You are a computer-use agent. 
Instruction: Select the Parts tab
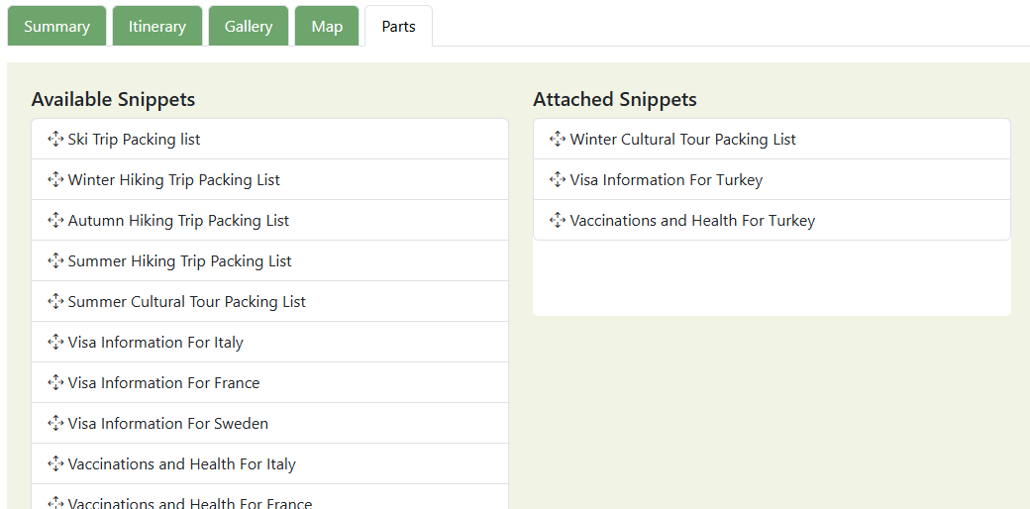coord(398,27)
